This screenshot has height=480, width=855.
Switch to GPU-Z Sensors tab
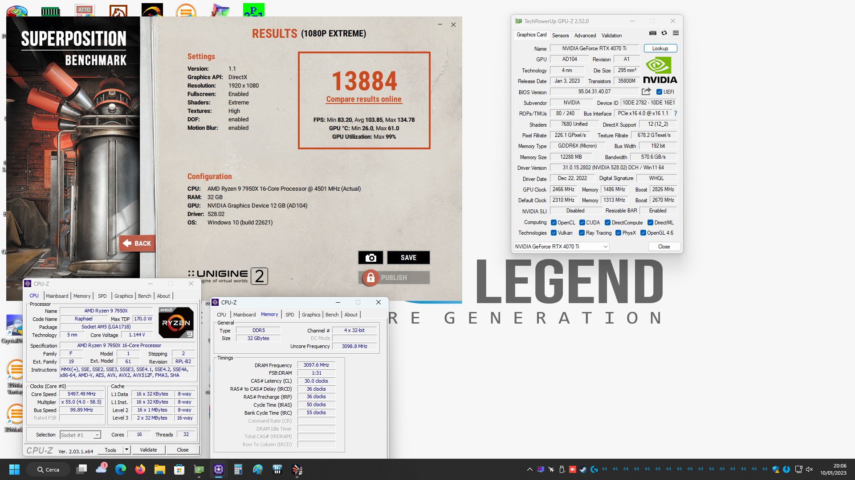[x=560, y=36]
